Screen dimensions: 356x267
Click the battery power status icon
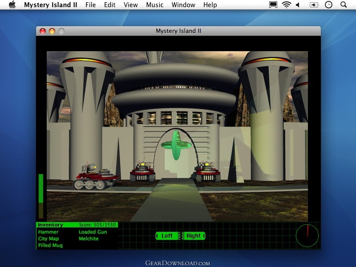point(314,5)
